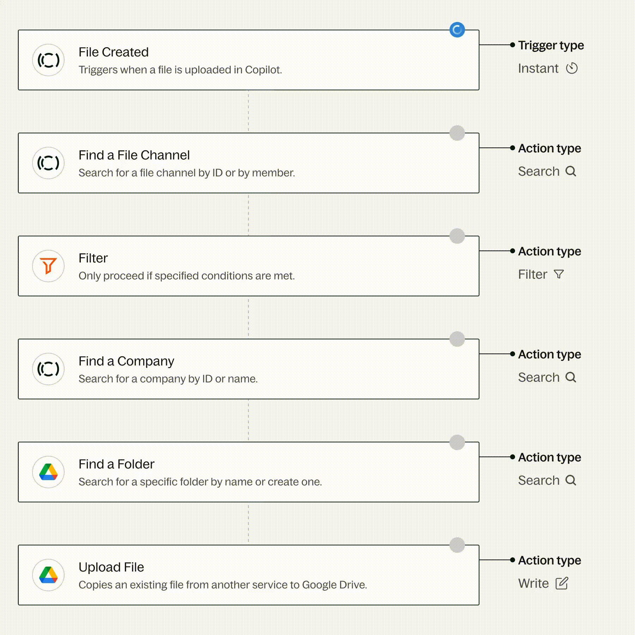Click the Upload File step title
Image resolution: width=635 pixels, height=635 pixels.
tap(111, 567)
